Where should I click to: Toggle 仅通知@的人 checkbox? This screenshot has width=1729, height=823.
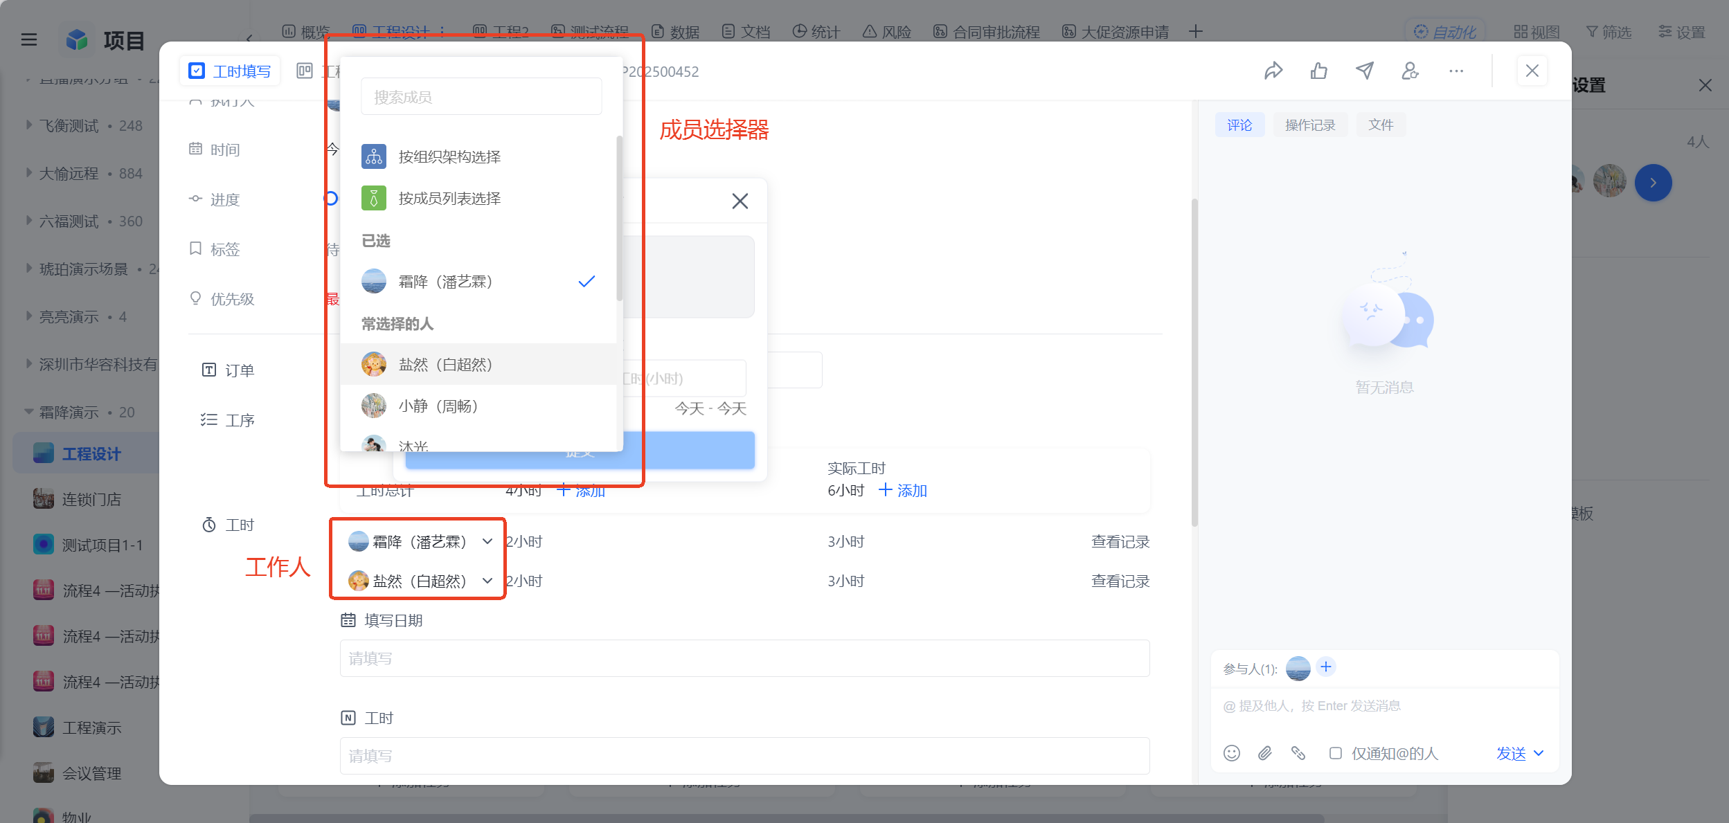(1336, 753)
